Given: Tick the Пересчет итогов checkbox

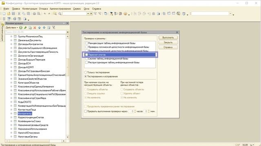Looking at the screenshot, I should coord(86,55).
